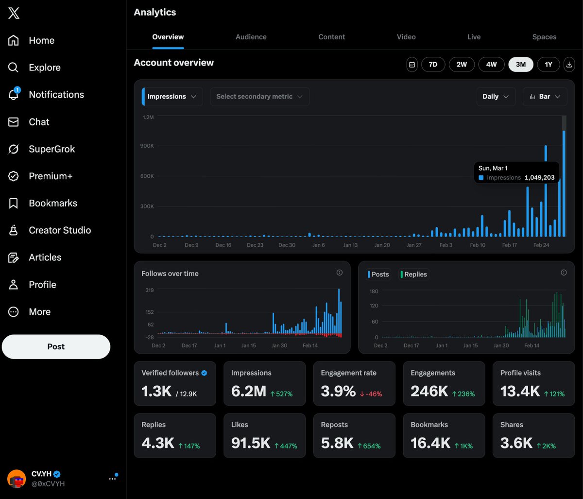Click the Bookmarks ribbon icon
This screenshot has height=499, width=583.
tap(14, 203)
